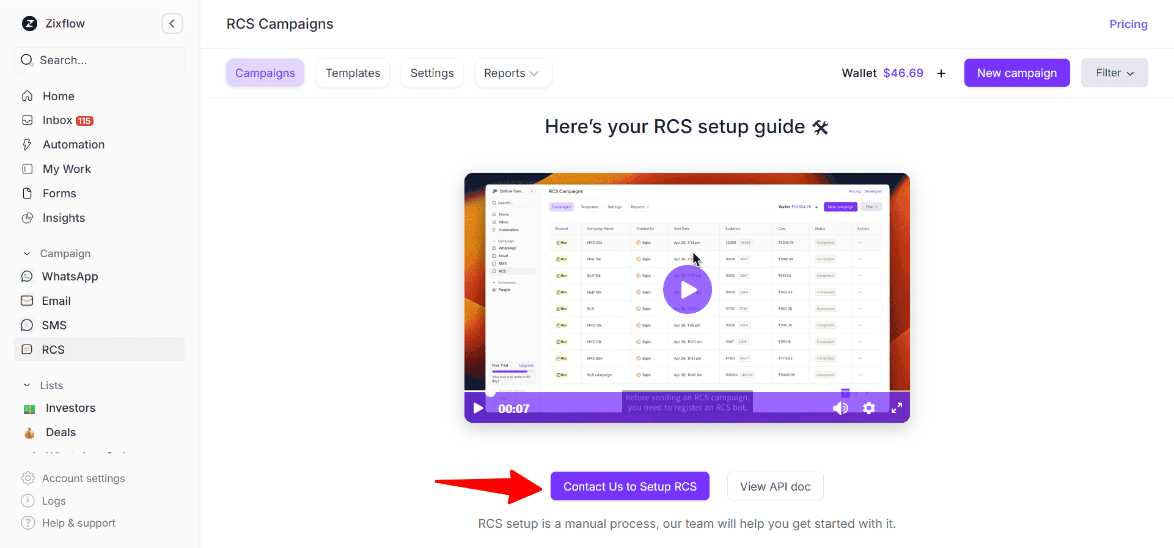Click the Insights chart icon
Viewport: 1174px width, 548px height.
click(x=27, y=218)
